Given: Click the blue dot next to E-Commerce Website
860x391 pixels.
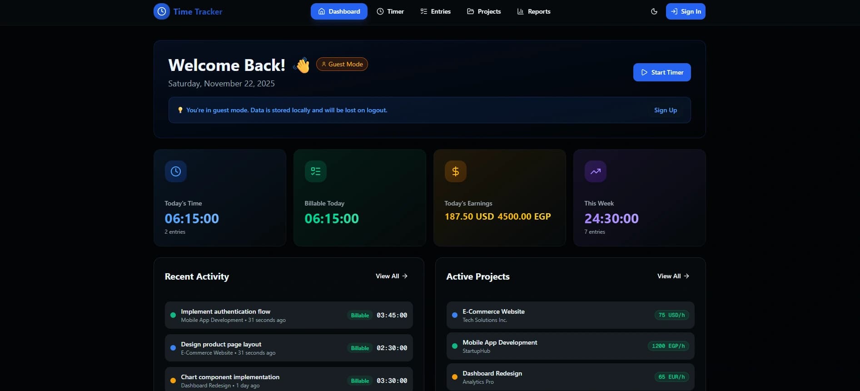Looking at the screenshot, I should point(455,315).
